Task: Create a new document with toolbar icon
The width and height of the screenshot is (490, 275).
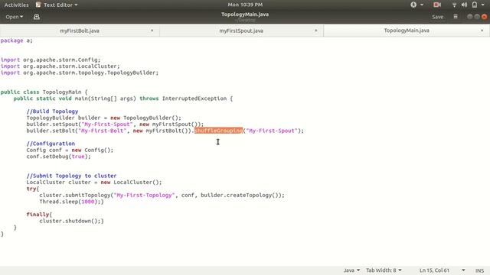Action: (37, 17)
